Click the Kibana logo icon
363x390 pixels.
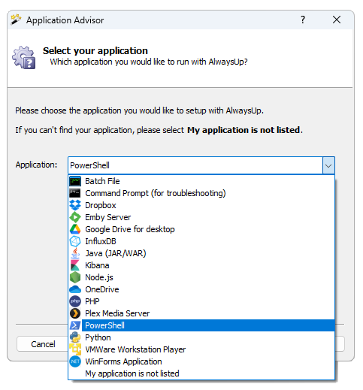(x=75, y=265)
